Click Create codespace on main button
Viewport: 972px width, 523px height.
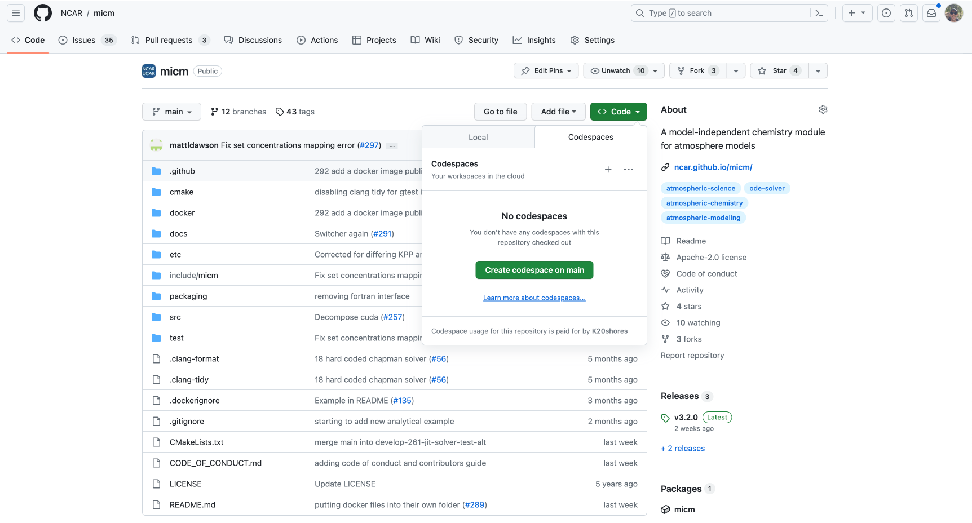click(x=534, y=270)
